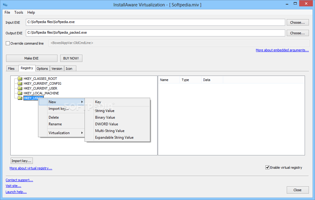This screenshot has width=315, height=200.
Task: Select HKEY_LOCAL_MACHINE tree entry
Action: [x=41, y=93]
